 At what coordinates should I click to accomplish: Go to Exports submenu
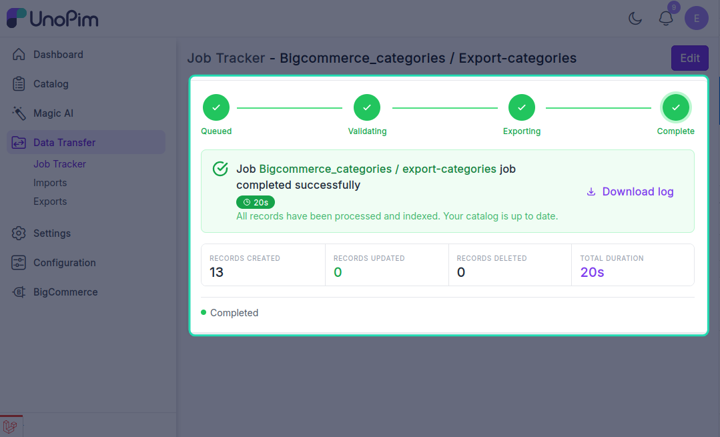[x=50, y=201]
